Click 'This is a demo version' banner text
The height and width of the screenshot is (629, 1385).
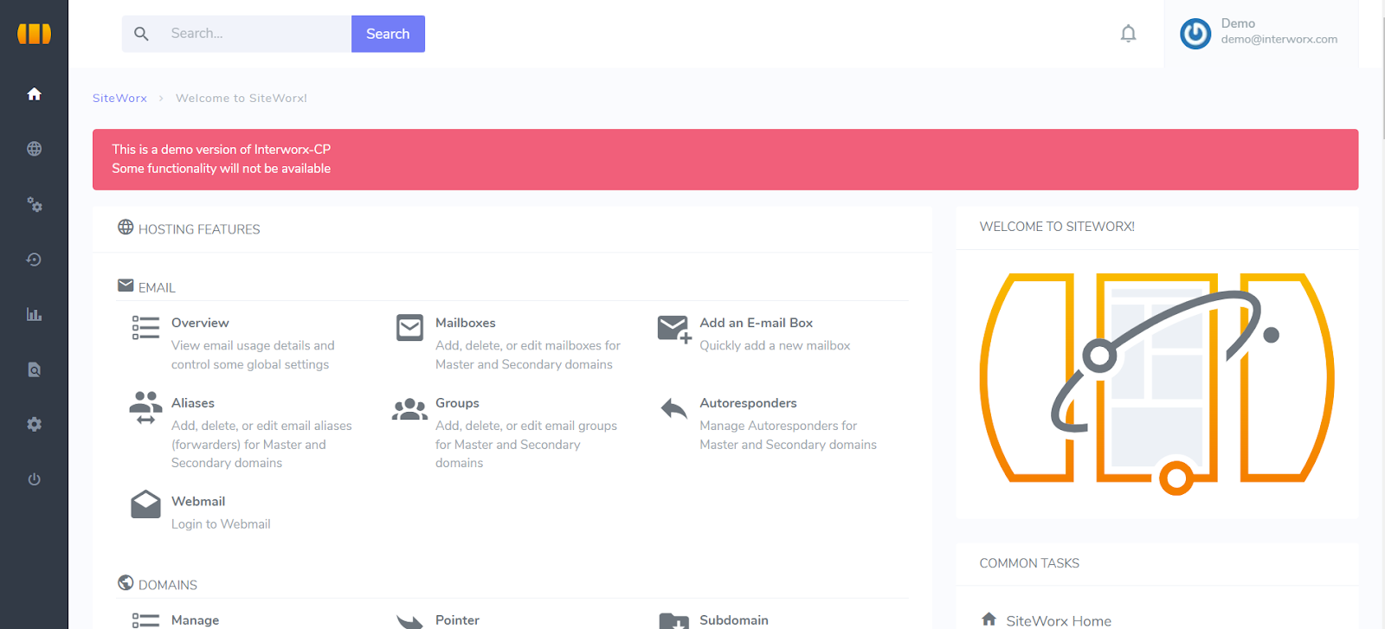point(221,150)
